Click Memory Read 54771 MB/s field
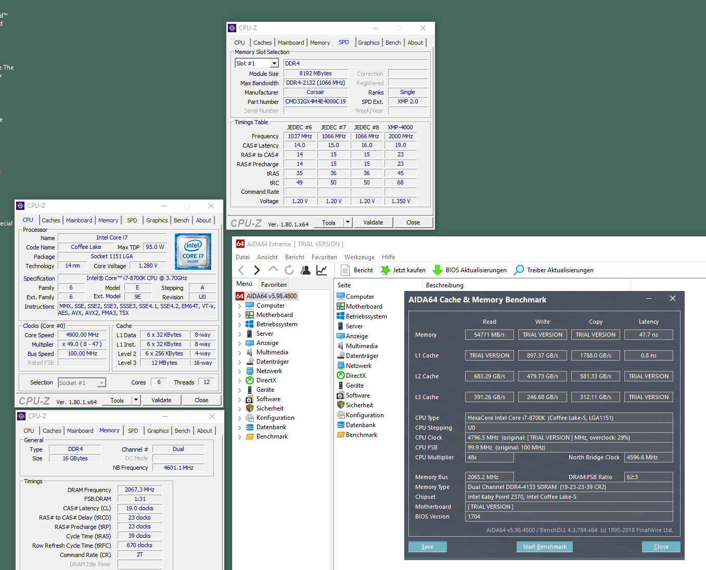 [489, 335]
